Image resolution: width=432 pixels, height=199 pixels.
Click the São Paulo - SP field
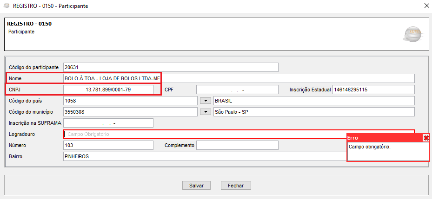[x=314, y=112]
